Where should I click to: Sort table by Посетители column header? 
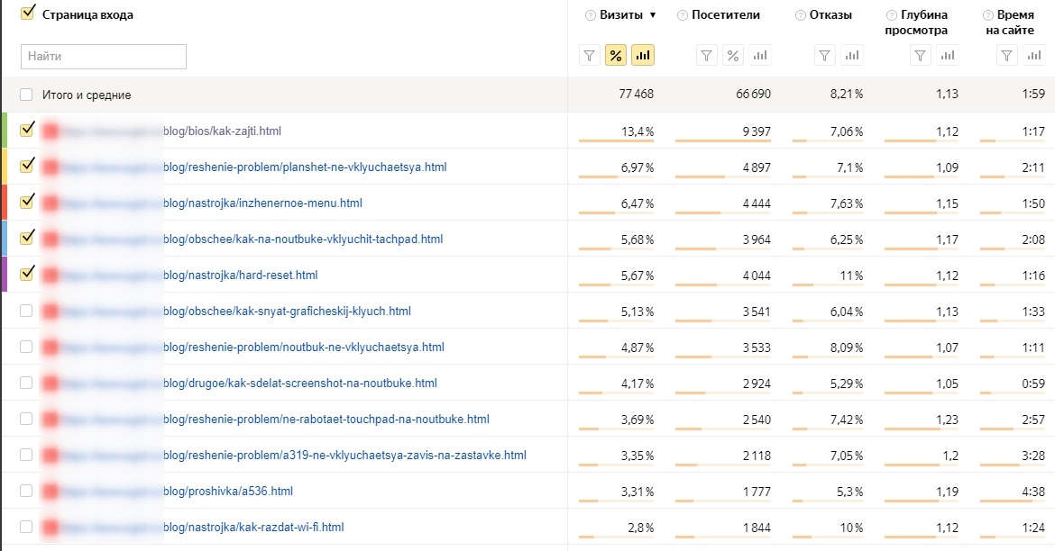[x=726, y=14]
